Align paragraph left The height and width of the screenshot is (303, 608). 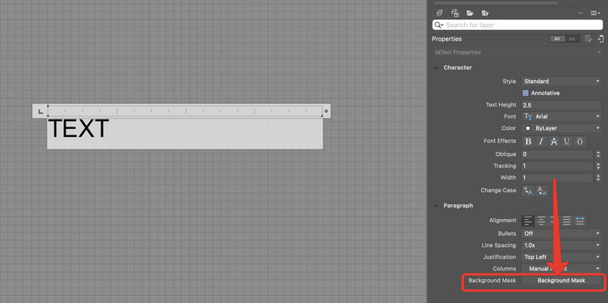527,221
